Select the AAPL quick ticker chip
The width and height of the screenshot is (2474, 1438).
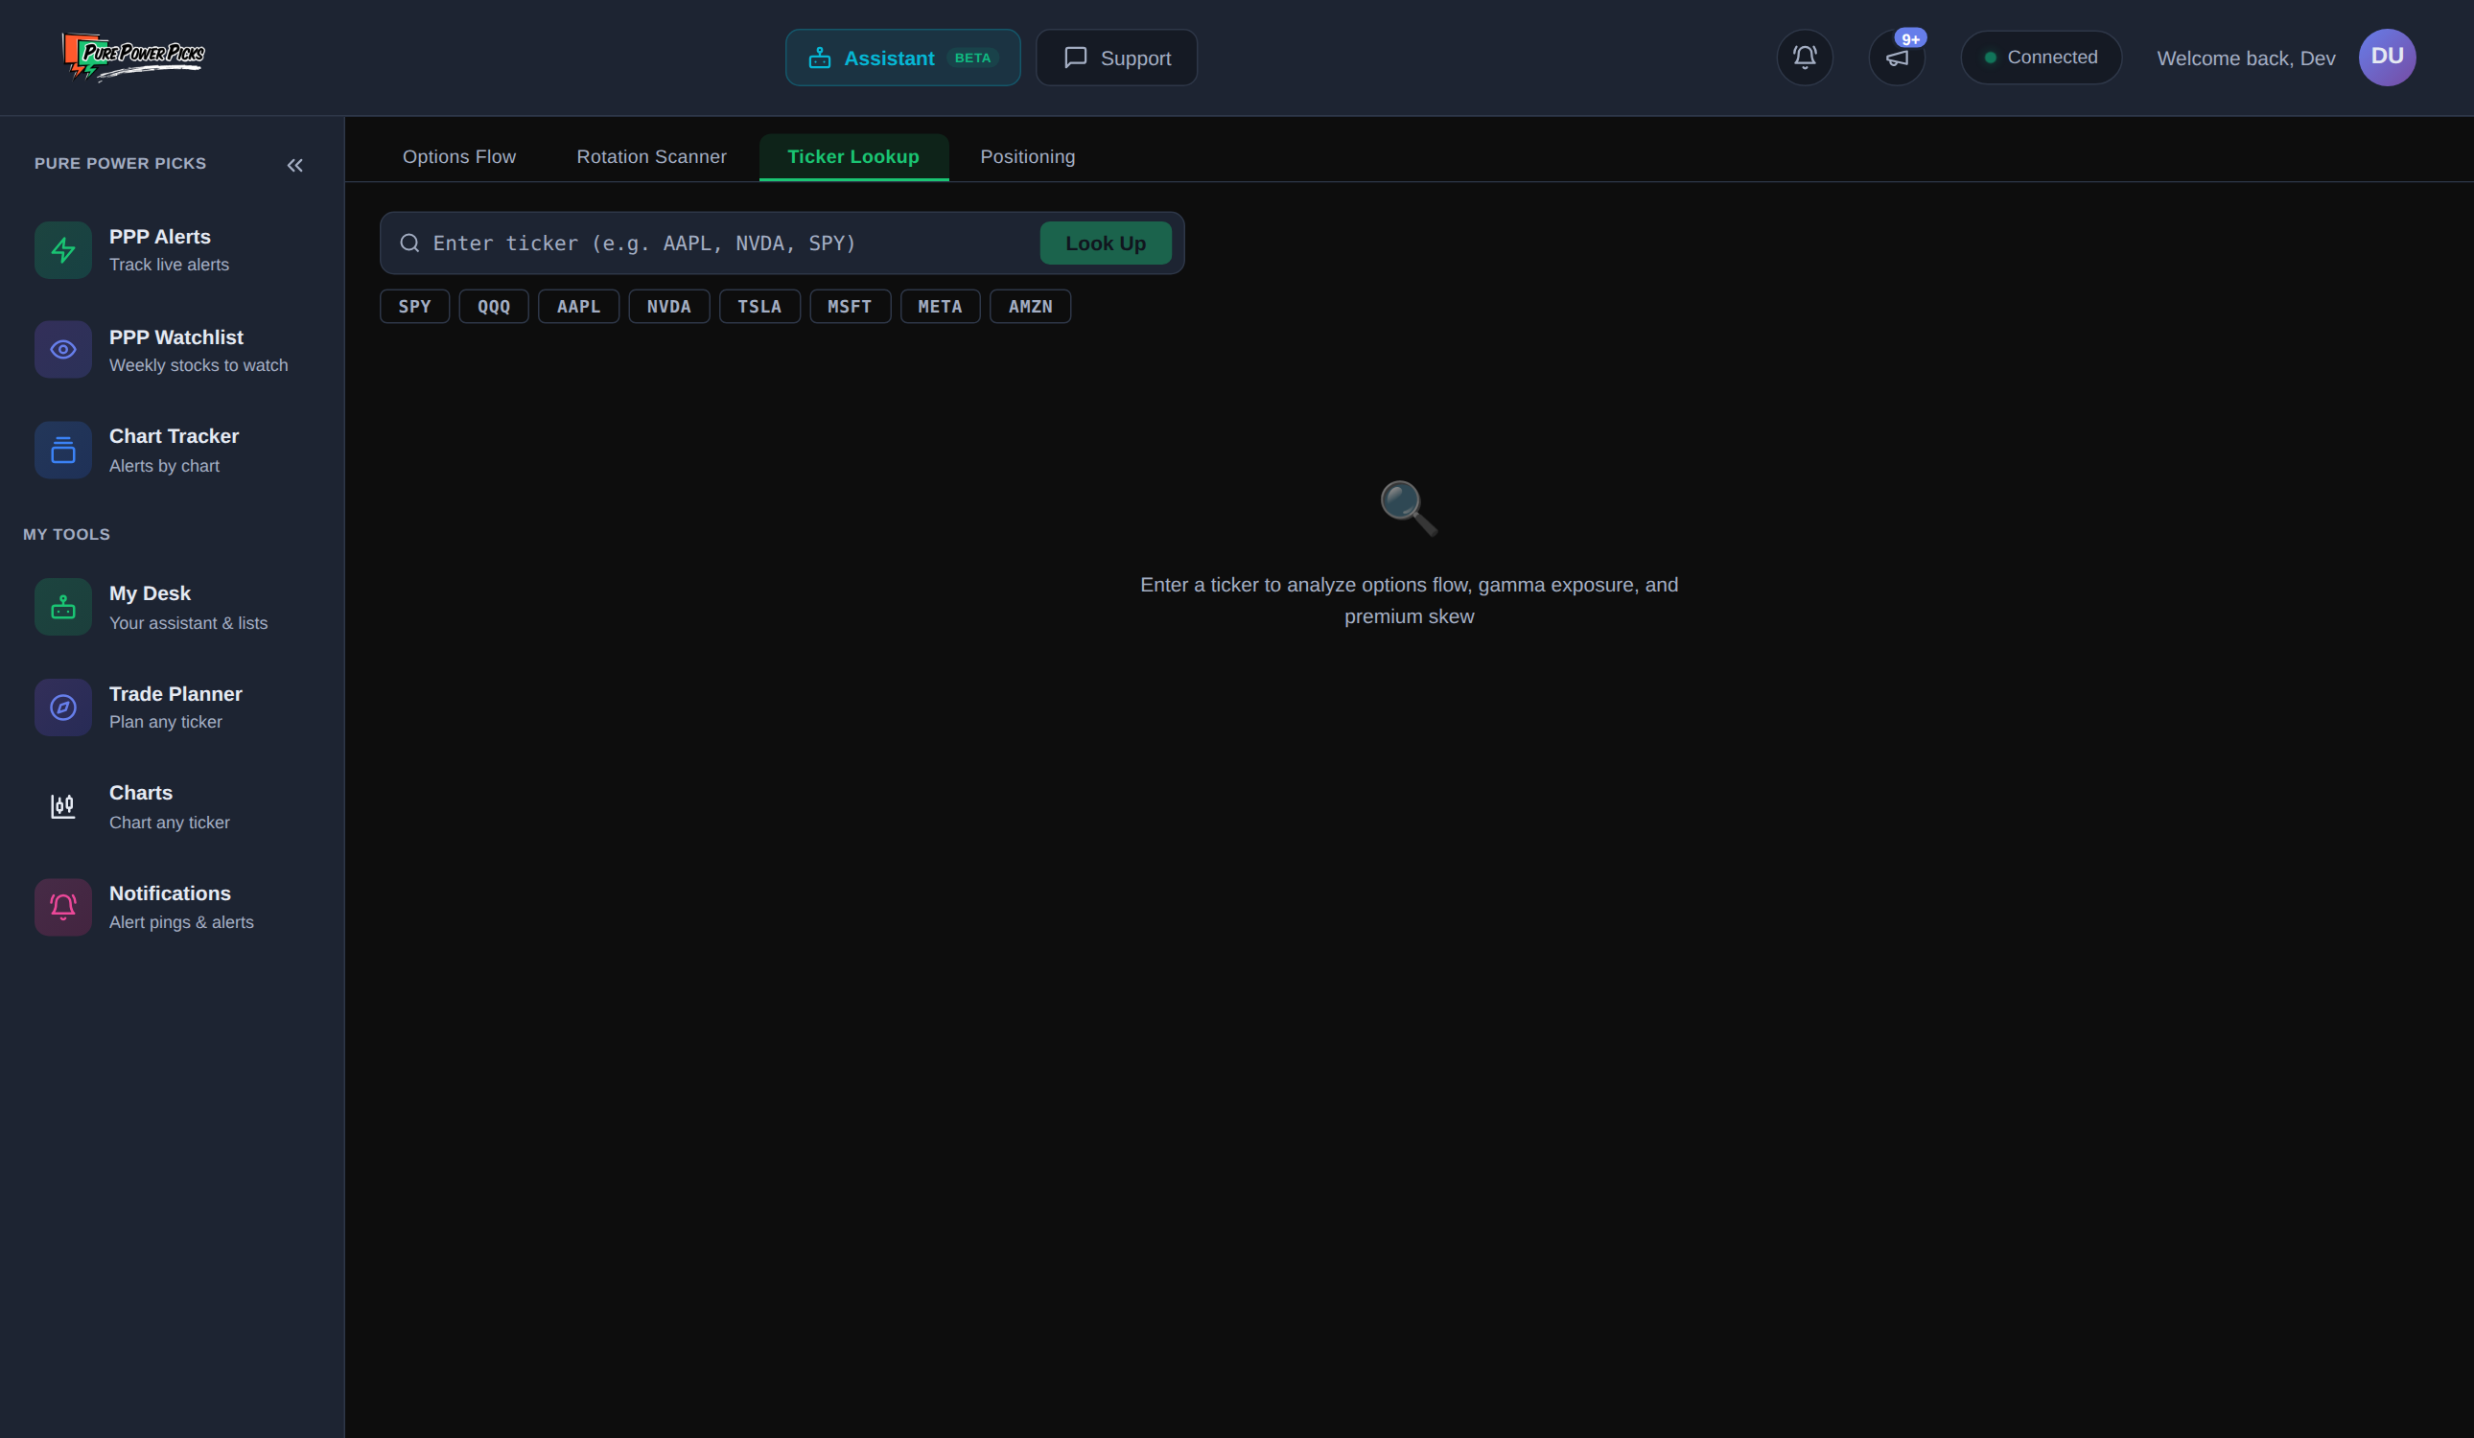578,306
